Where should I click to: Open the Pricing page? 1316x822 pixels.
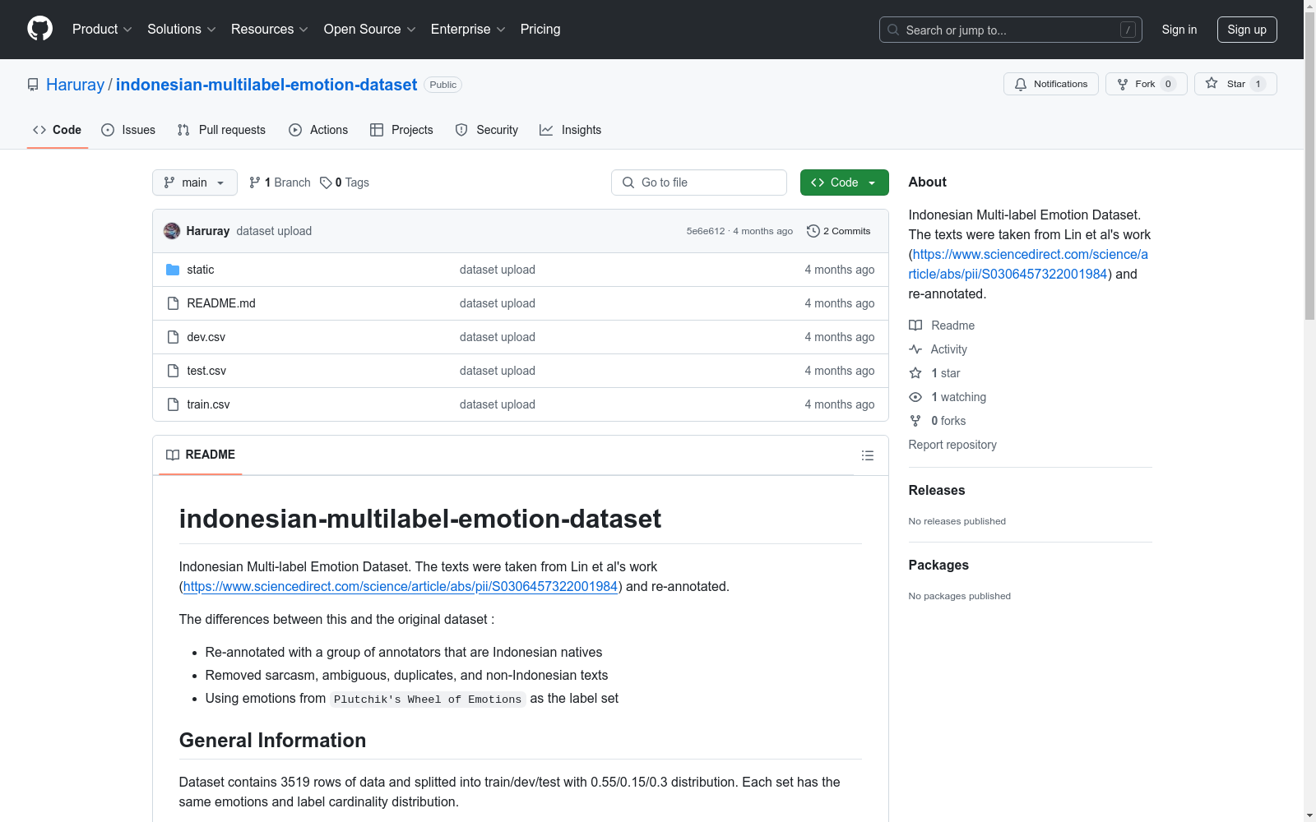(540, 29)
